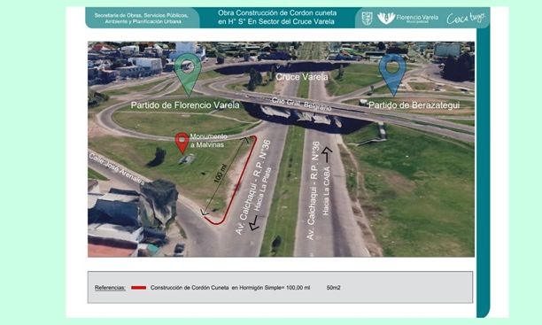Click 'Calle José Arenales' street label
Screen dimensions: 542x325
point(117,169)
